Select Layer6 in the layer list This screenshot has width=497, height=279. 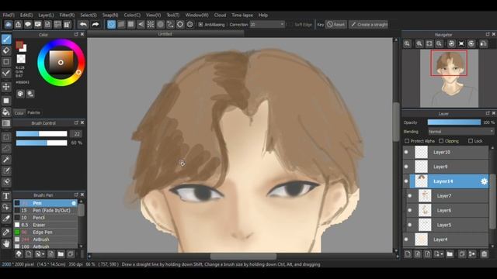tap(448, 210)
